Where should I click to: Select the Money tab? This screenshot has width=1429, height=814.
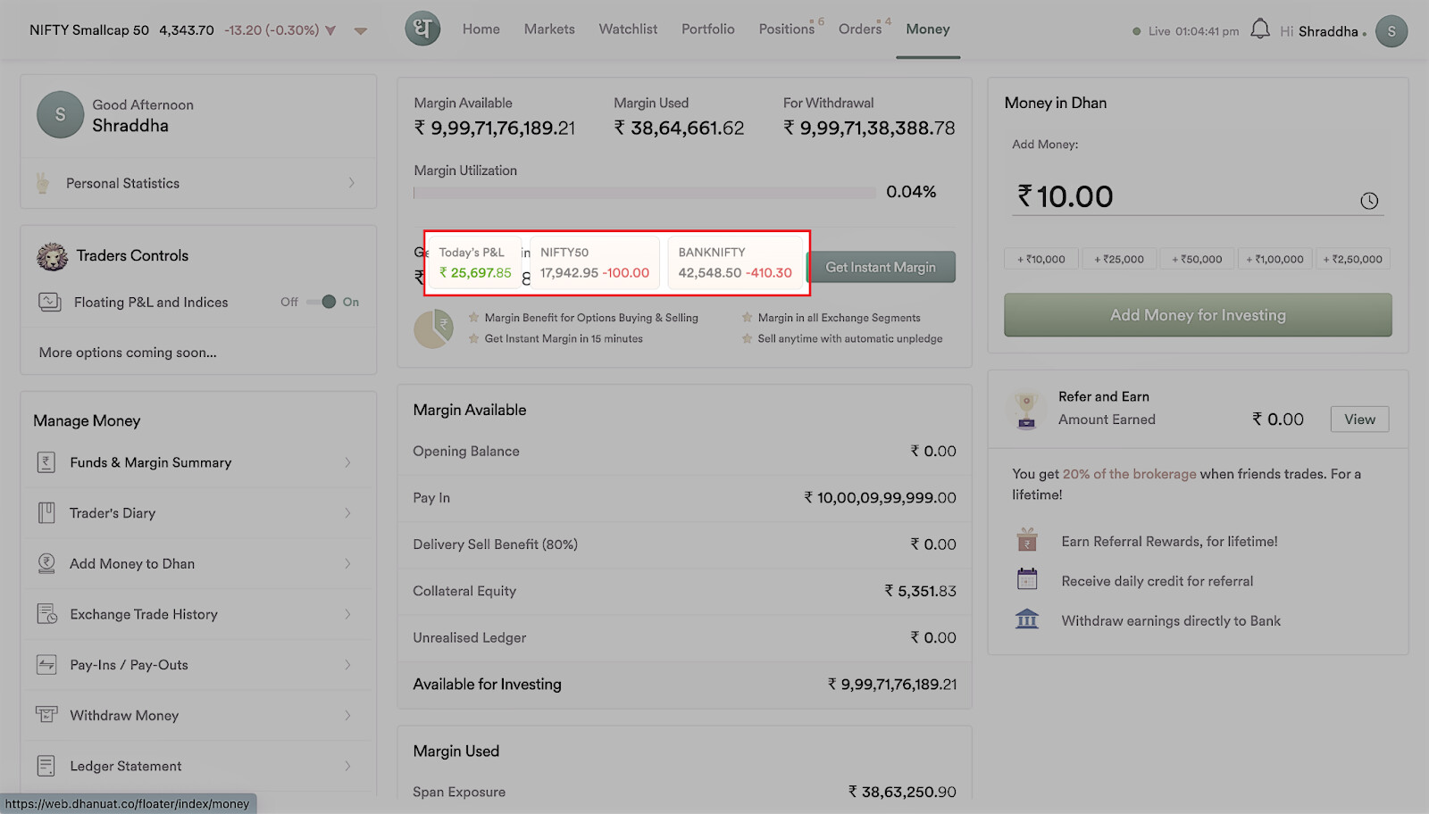tap(928, 29)
